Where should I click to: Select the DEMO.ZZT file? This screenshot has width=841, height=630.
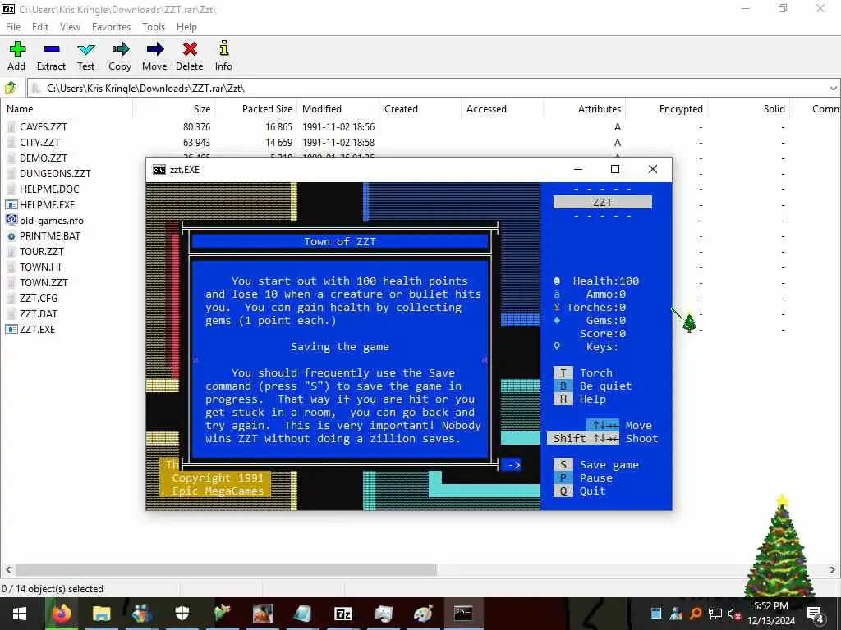(x=44, y=158)
